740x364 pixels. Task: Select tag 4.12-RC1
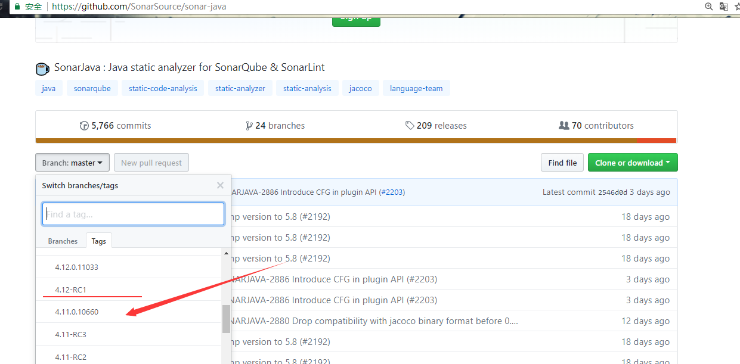coord(129,290)
